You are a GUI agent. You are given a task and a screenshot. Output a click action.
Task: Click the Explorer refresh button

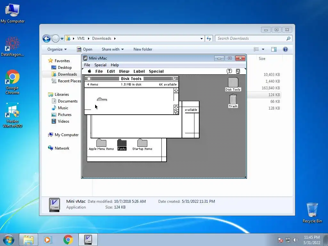[209, 38]
